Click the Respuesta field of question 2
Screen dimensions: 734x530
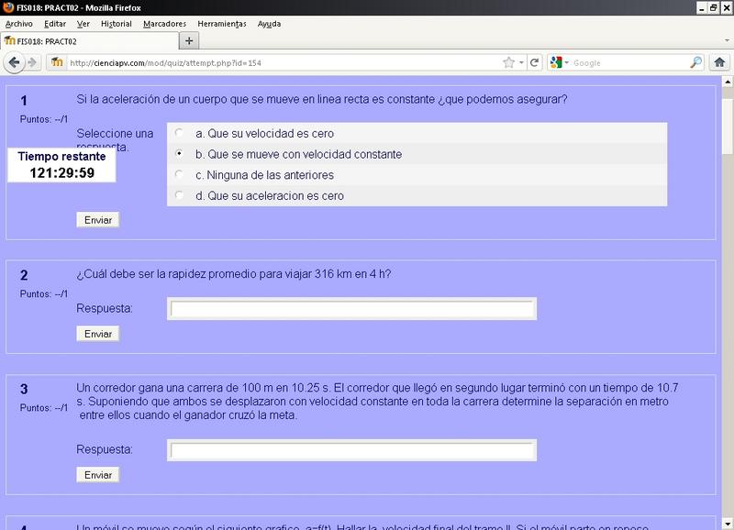351,309
